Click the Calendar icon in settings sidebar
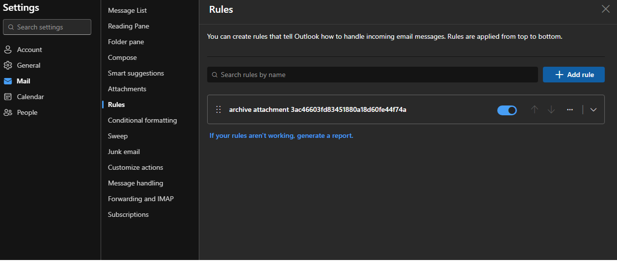Screen dimensions: 617x261 (8, 97)
